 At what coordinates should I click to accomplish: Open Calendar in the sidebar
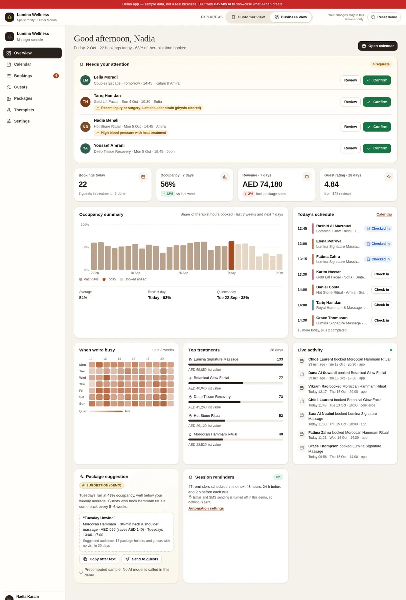(32, 64)
